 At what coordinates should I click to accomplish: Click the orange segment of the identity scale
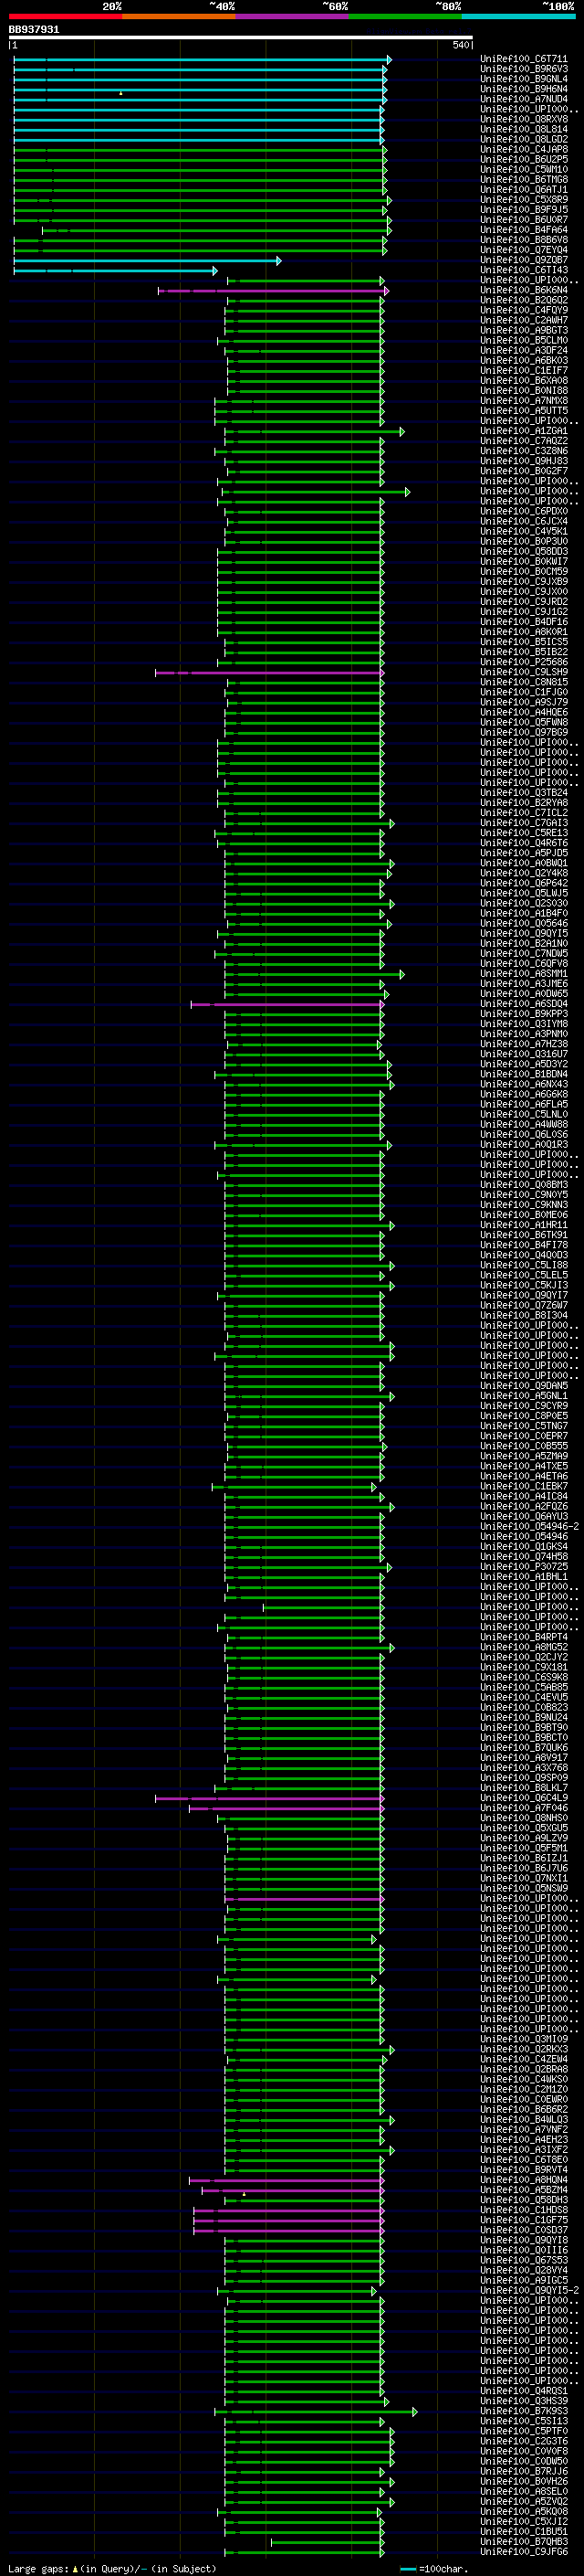coord(179,16)
